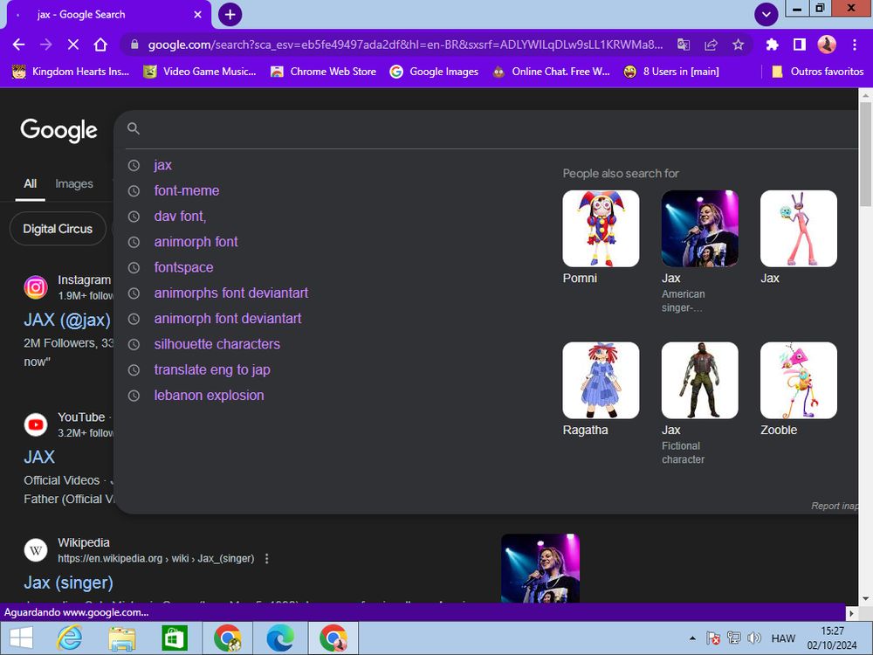The width and height of the screenshot is (873, 655).
Task: Launch Internet Explorer from taskbar
Action: (x=70, y=638)
